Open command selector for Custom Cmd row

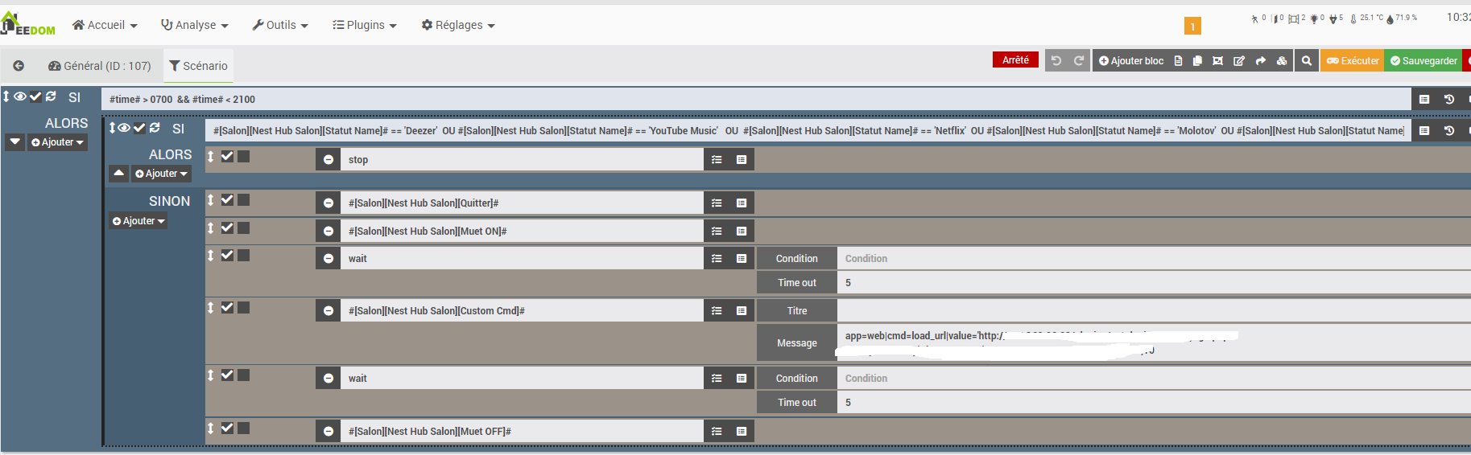coord(742,311)
